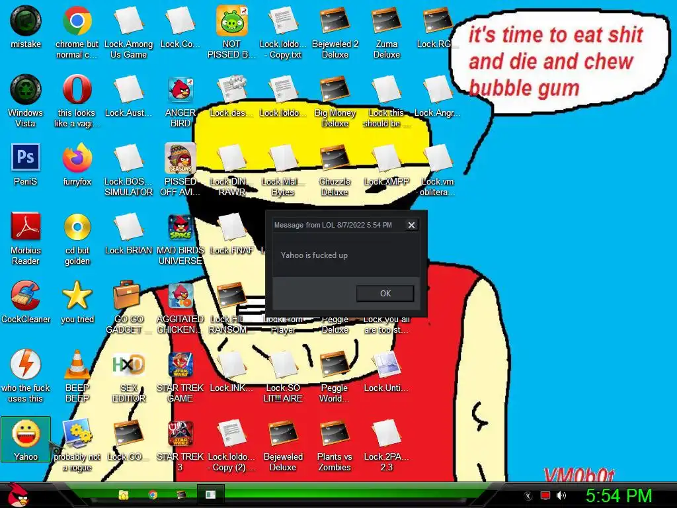Open 'who the fuck uses this' icon

26,376
